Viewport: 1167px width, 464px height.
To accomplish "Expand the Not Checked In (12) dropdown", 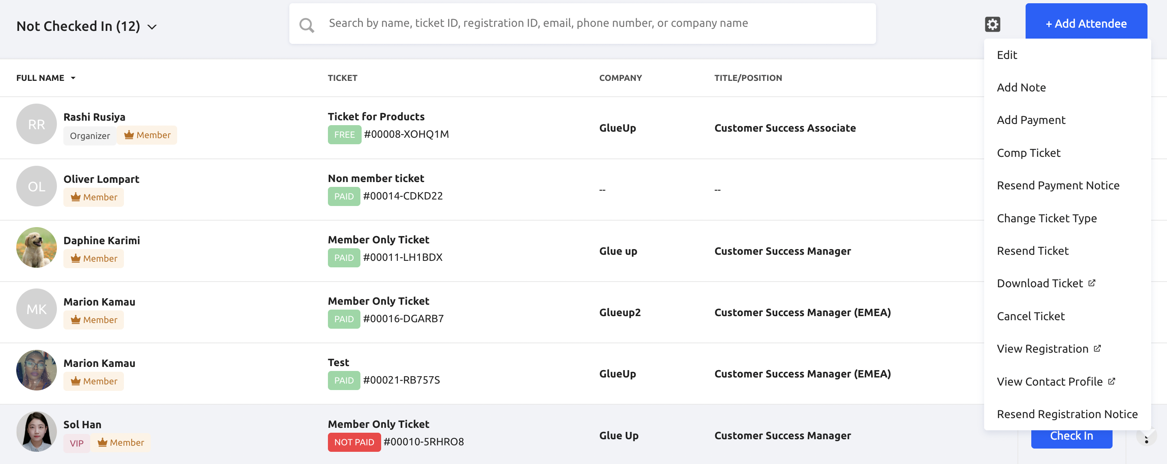I will (152, 27).
